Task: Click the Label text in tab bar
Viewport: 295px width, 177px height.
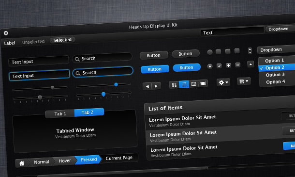Action: [9, 43]
